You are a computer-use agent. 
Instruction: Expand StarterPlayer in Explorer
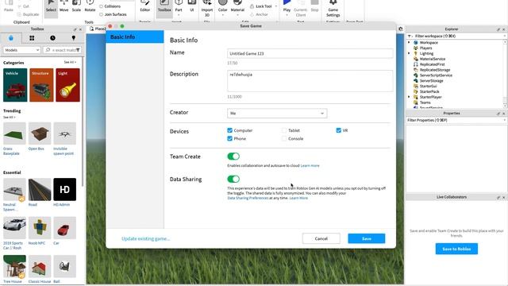409,97
